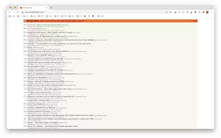Select the Hacker News browser tab
Viewport: 221px width, 138px height.
tap(33, 8)
